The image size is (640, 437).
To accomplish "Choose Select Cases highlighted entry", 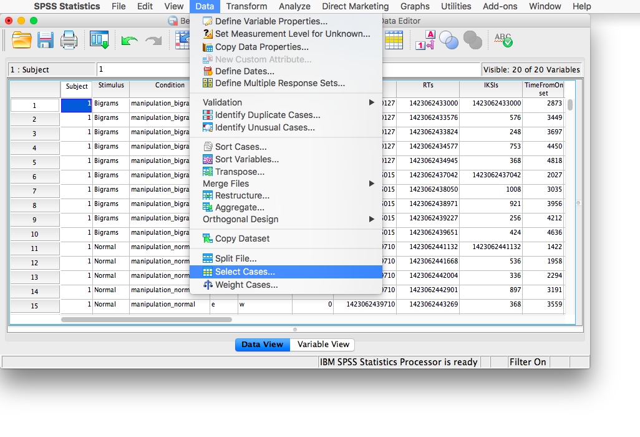I will pos(286,272).
